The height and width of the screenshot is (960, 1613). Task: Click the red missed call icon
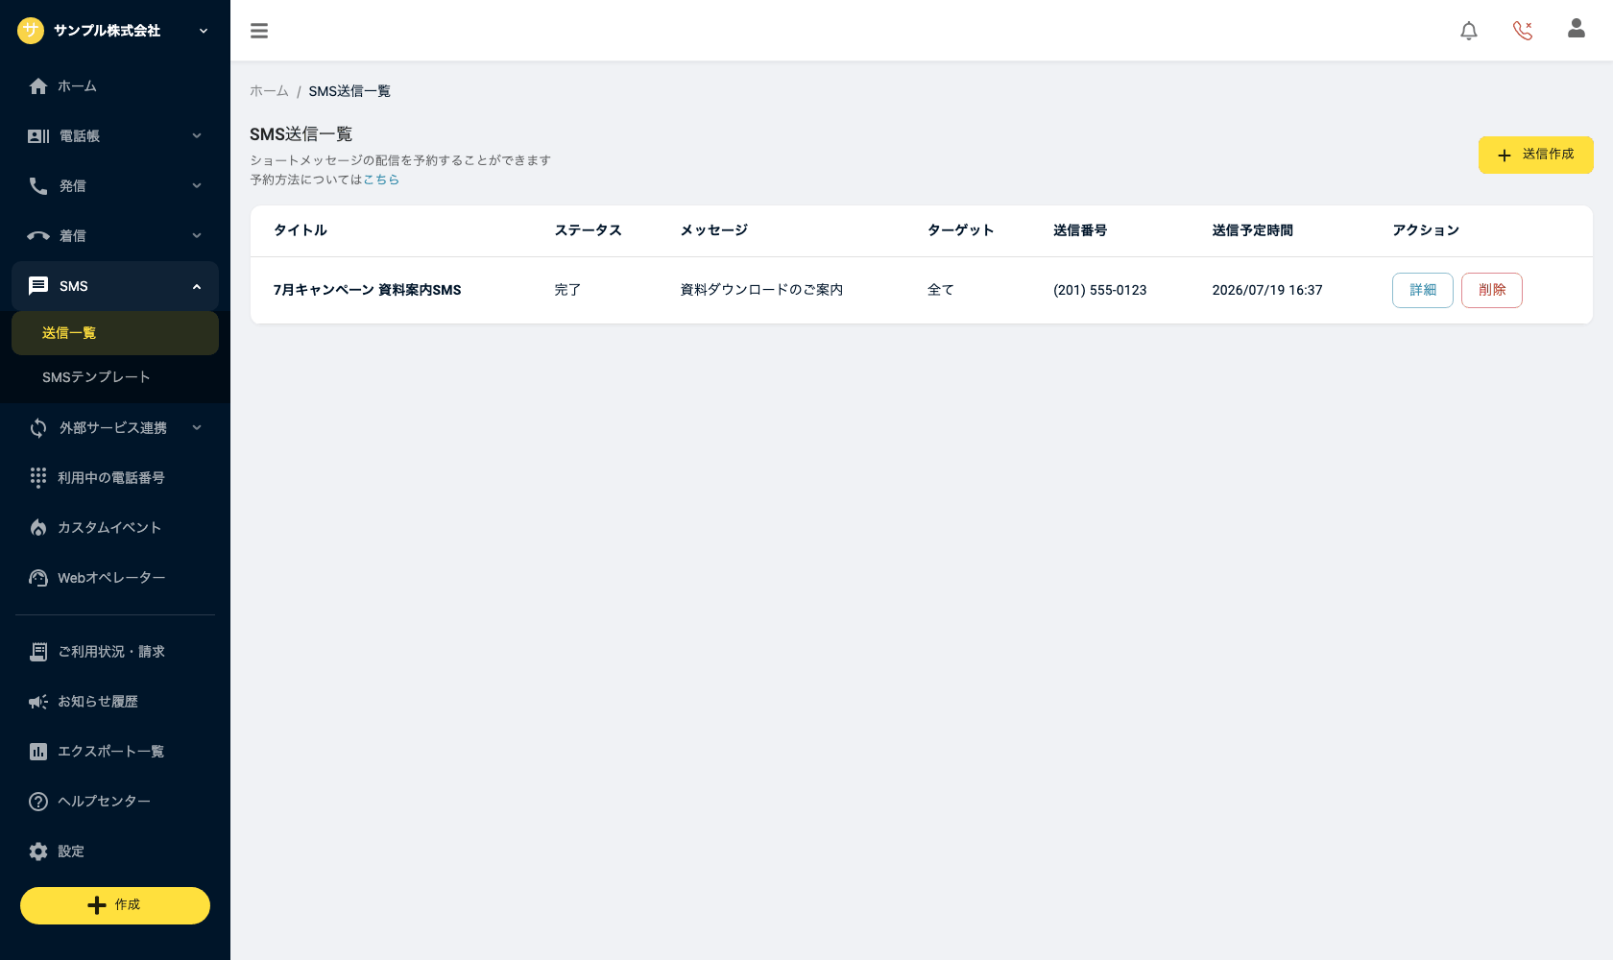point(1523,31)
